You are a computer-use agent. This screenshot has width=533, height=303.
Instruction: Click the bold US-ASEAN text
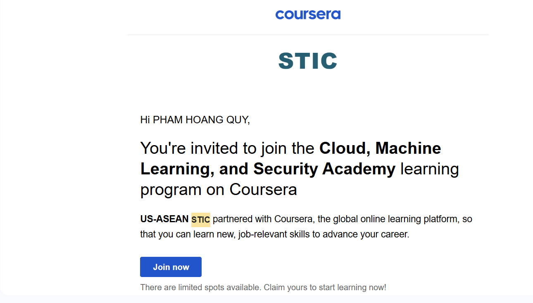[x=164, y=219]
